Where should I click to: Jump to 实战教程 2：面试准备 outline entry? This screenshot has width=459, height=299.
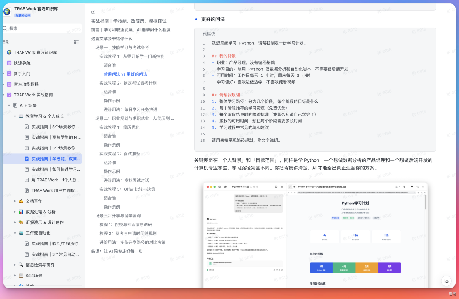tap(120, 154)
